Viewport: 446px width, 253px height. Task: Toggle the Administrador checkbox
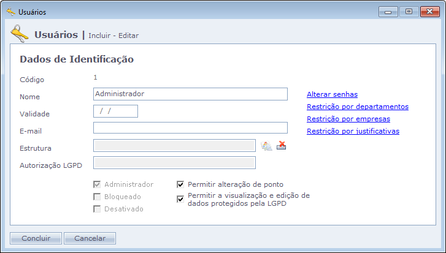coord(97,184)
